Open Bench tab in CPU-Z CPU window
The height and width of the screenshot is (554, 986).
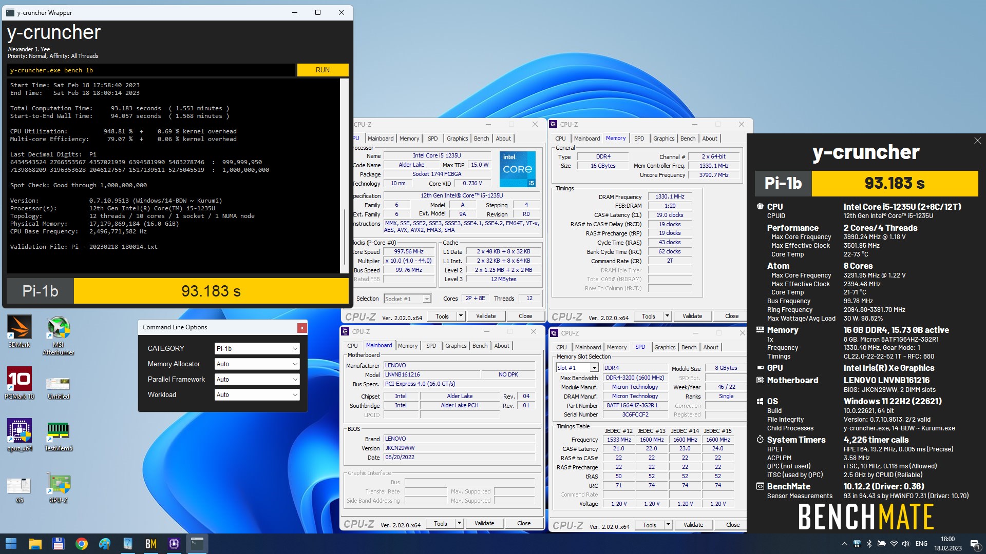481,138
